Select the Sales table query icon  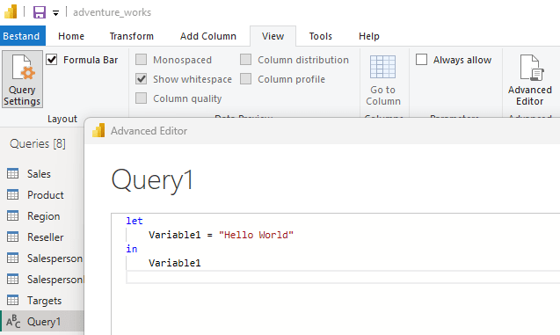[x=13, y=173]
